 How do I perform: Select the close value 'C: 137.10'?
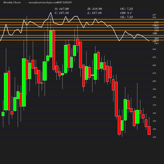62,13
